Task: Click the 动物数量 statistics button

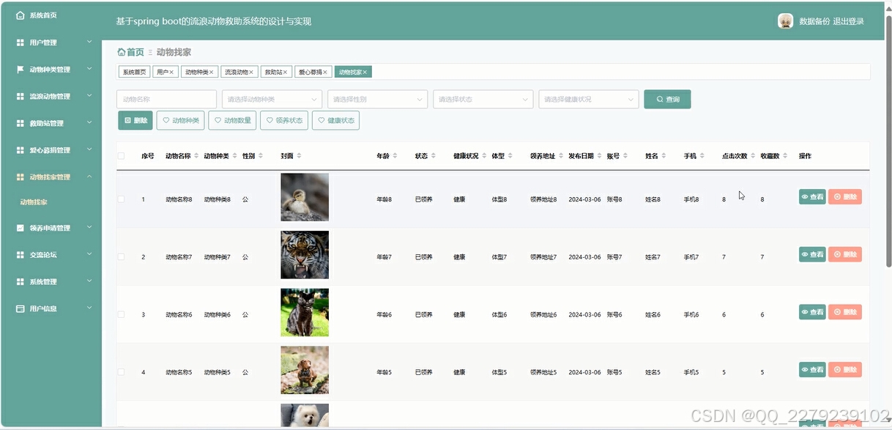Action: (x=232, y=120)
